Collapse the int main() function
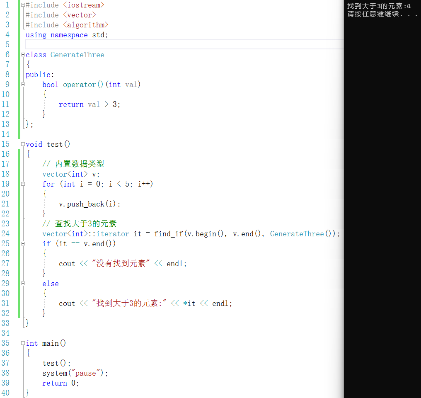421x398 pixels. tap(23, 343)
